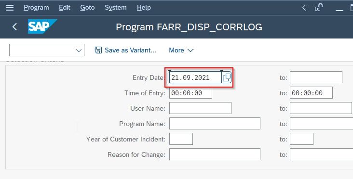Go back with the header back arrow
Image resolution: width=353 pixels, height=179 pixels.
[14, 27]
